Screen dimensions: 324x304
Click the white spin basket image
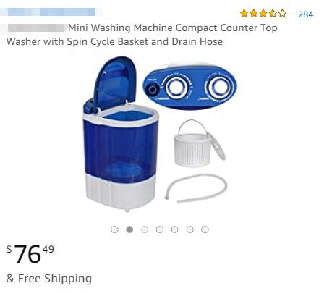[x=199, y=143]
